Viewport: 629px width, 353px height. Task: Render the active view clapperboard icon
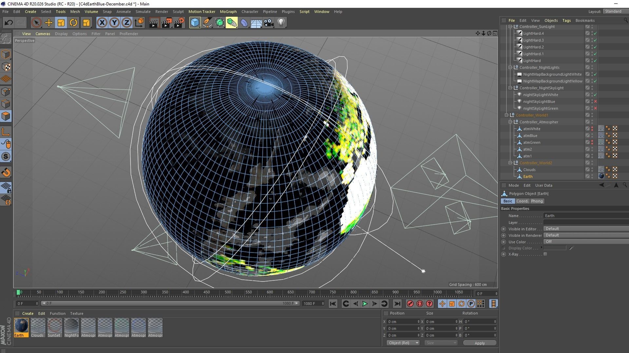tap(154, 23)
